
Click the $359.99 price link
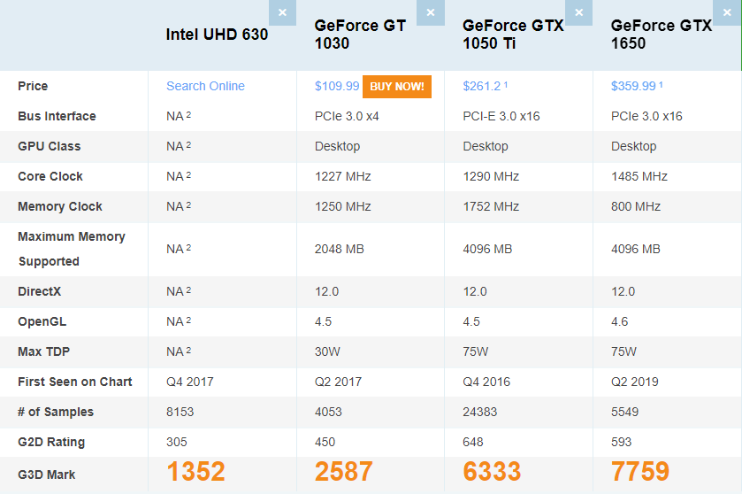tap(633, 86)
